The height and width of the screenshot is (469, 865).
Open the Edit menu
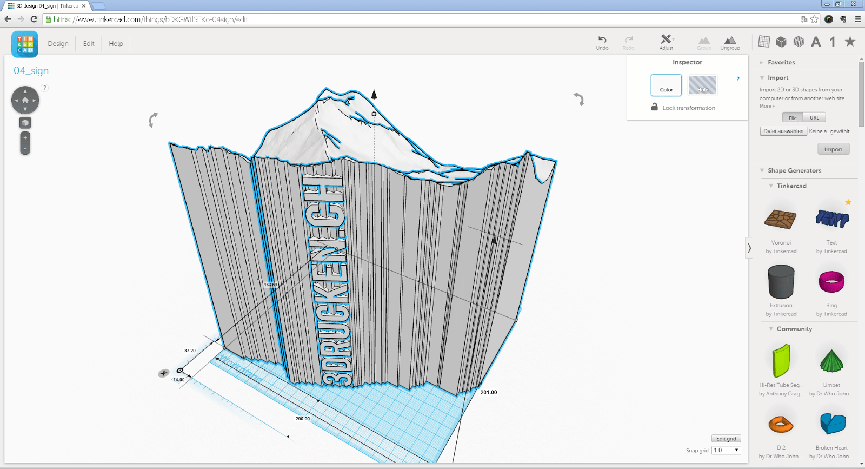click(x=89, y=44)
